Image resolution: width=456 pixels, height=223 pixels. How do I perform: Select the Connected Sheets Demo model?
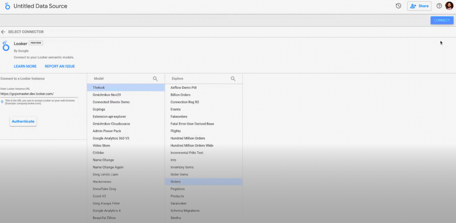click(126, 102)
